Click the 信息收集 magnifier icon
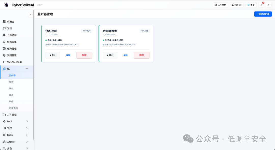 tap(4, 42)
